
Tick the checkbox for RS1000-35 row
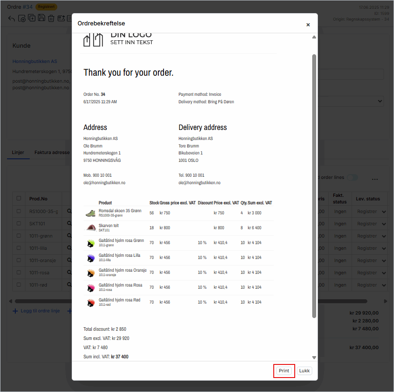(19, 211)
